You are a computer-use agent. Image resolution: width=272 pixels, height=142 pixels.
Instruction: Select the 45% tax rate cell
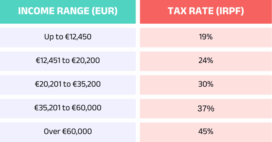coord(206,131)
